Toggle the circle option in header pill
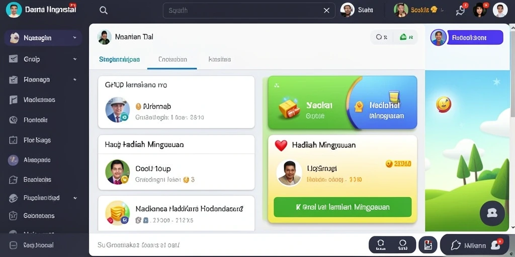 382,37
